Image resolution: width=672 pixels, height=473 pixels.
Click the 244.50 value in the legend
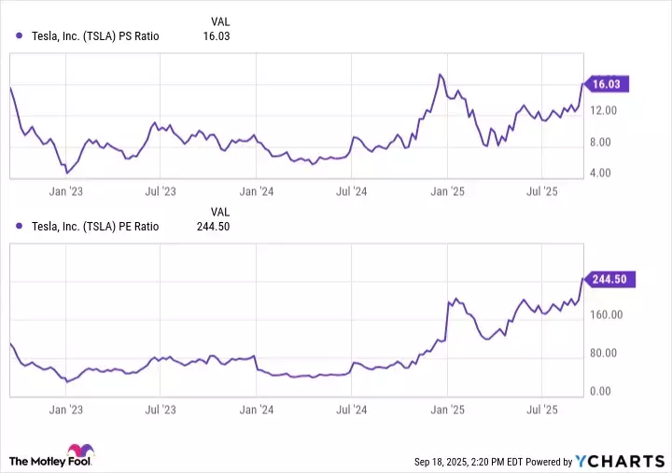coord(213,227)
